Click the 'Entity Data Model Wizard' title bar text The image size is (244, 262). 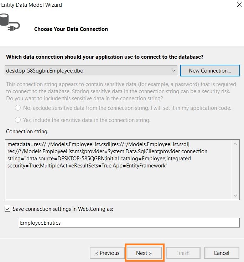pyautogui.click(x=31, y=5)
